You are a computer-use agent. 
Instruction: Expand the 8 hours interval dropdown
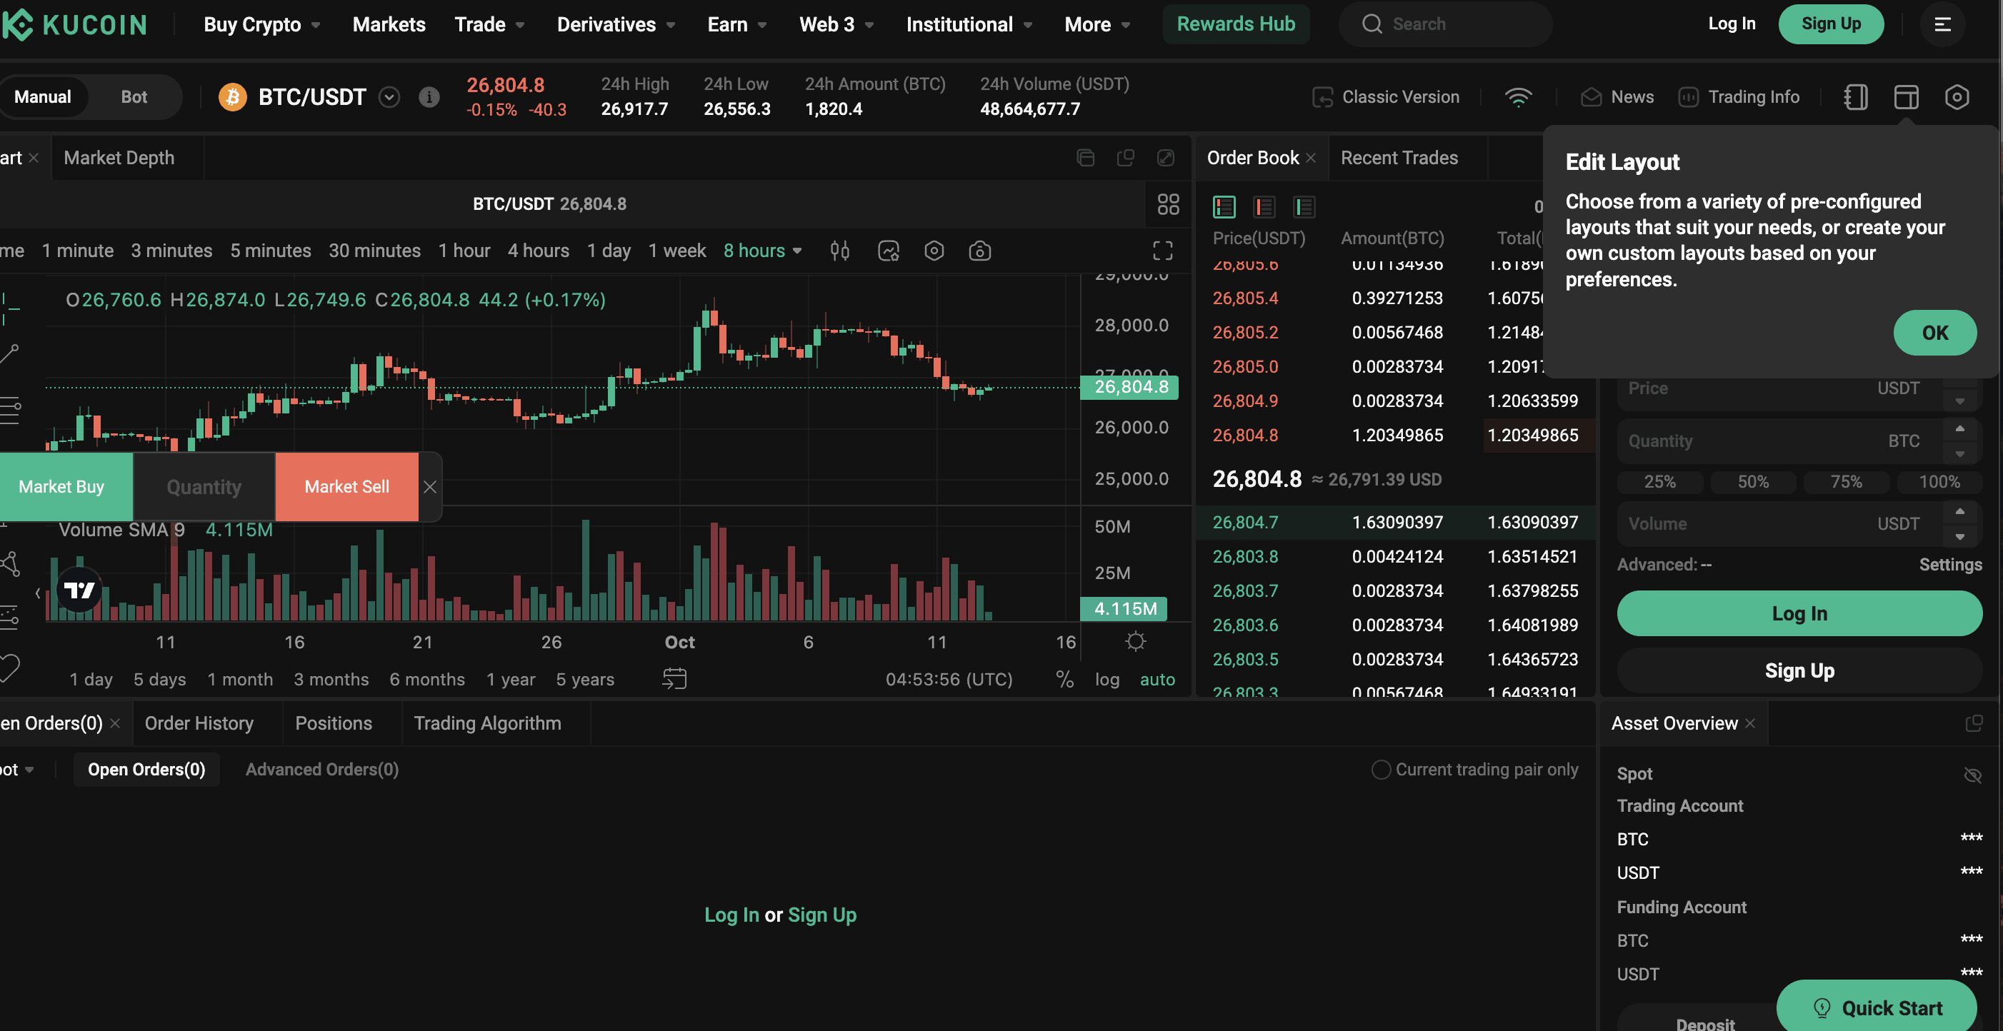click(762, 251)
